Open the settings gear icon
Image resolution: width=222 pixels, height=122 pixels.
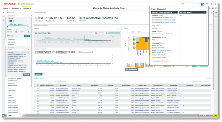(207, 4)
